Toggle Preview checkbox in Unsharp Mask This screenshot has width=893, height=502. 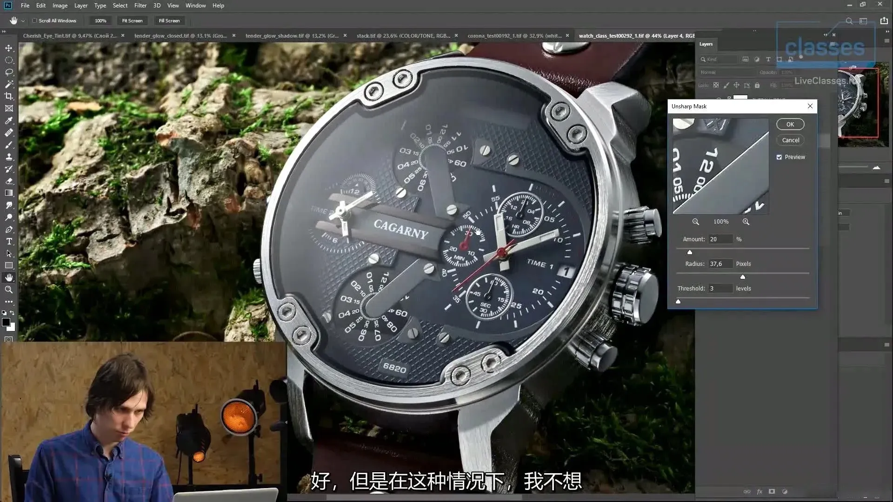779,157
